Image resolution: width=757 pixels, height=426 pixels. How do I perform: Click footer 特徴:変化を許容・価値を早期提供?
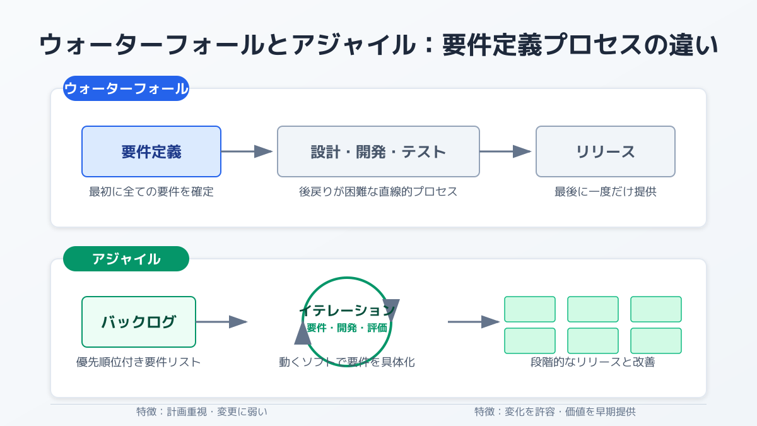(x=555, y=411)
